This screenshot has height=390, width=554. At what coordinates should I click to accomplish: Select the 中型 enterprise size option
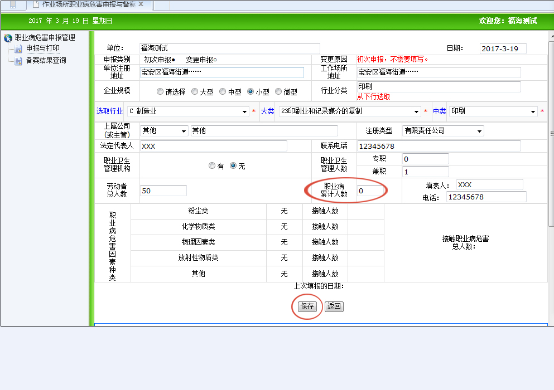coord(223,92)
